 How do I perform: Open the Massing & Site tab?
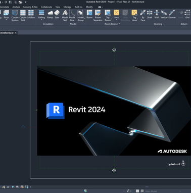click(30, 7)
